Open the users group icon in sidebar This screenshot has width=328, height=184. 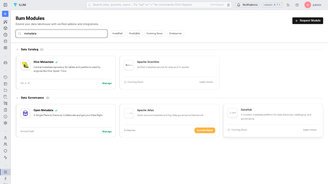tap(5, 144)
